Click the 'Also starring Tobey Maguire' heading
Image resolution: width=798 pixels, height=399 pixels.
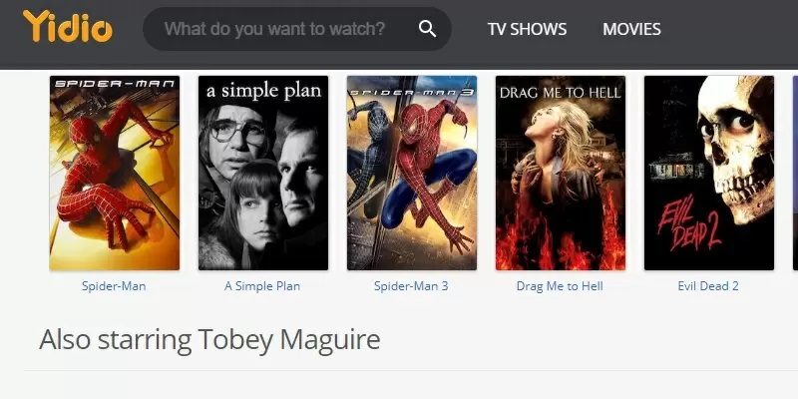(x=209, y=339)
